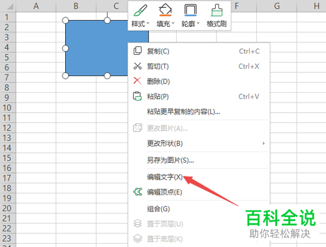The width and height of the screenshot is (326, 247).
Task: Click the 置于底层 layers icon
Action: [138, 239]
